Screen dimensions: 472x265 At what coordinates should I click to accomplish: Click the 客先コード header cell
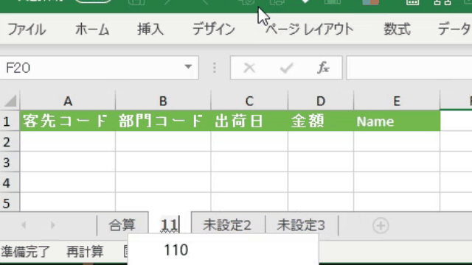pyautogui.click(x=68, y=121)
